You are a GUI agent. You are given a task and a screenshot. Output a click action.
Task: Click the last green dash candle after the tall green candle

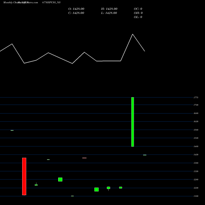coord(145,155)
